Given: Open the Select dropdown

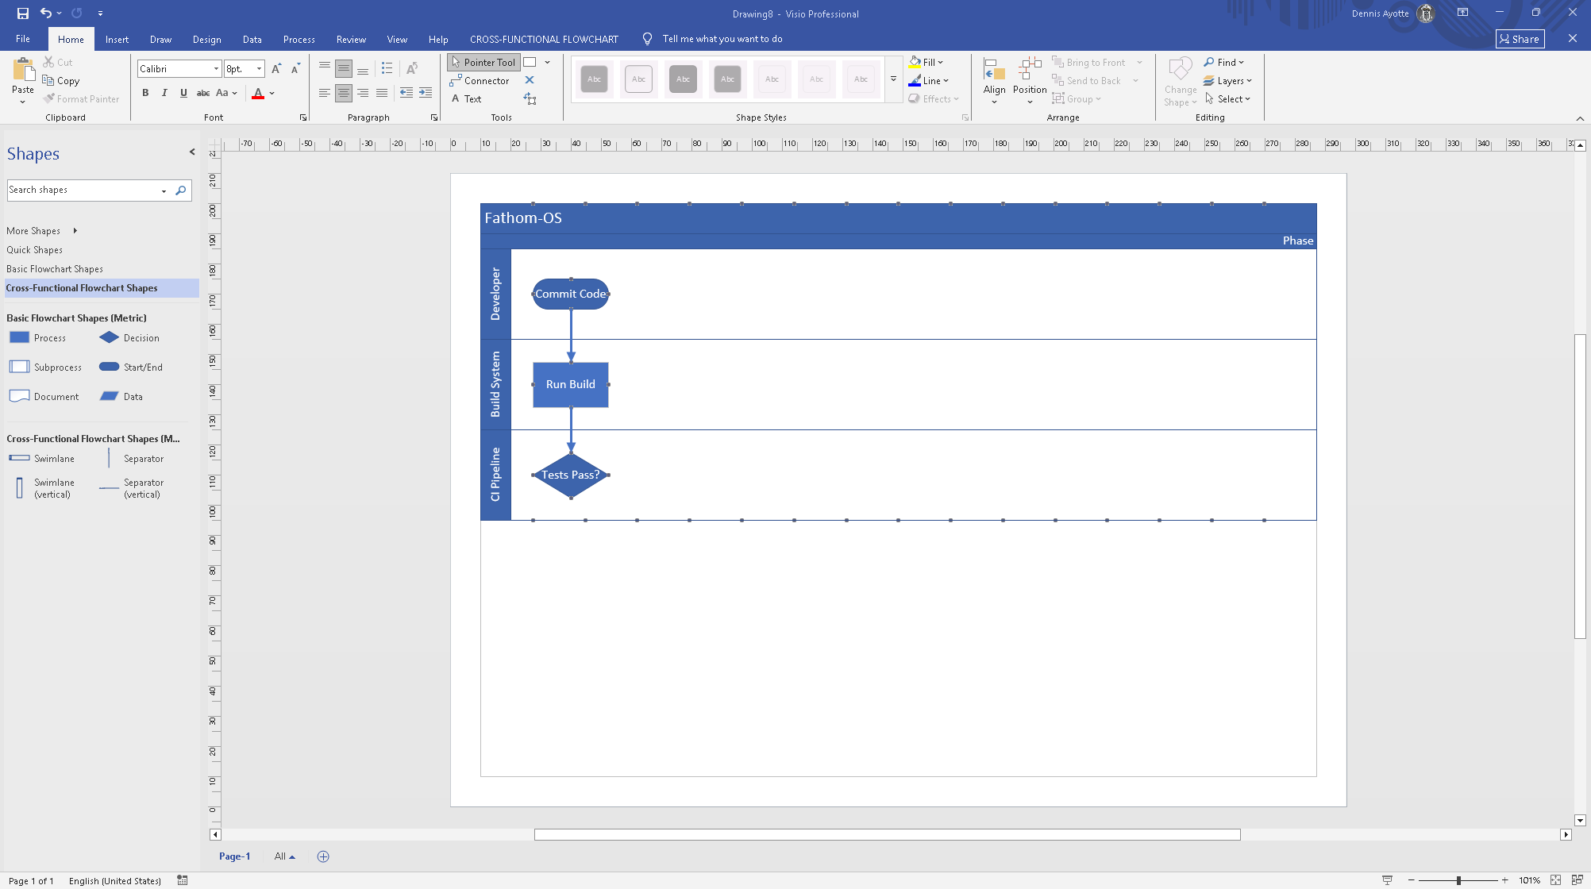Looking at the screenshot, I should coord(1227,98).
